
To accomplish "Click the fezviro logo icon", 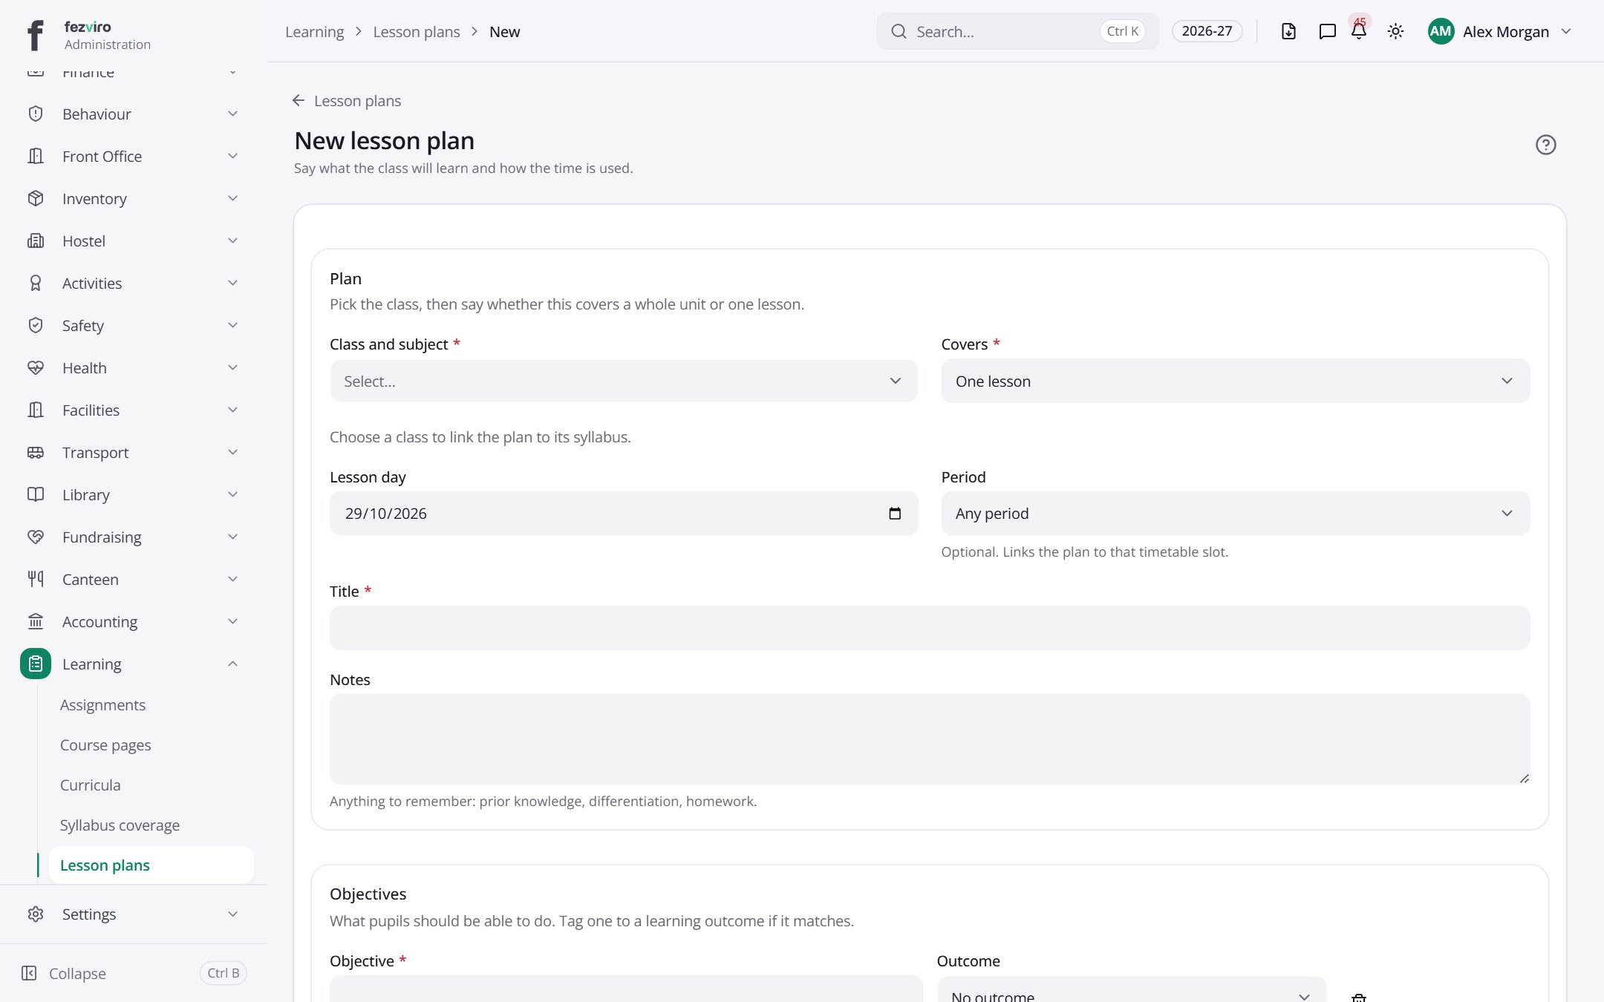I will (x=35, y=35).
